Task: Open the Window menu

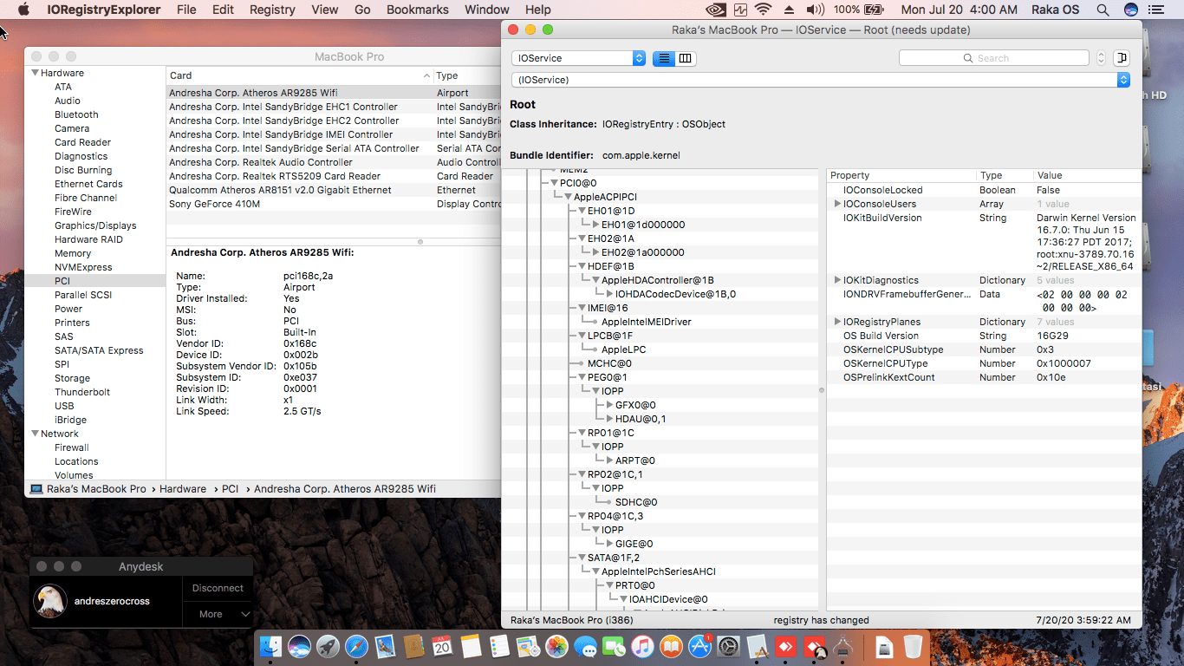Action: coord(487,10)
